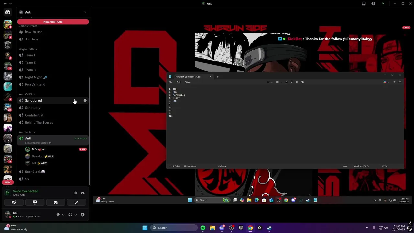Open Notepad settings gear in stream

click(x=400, y=82)
